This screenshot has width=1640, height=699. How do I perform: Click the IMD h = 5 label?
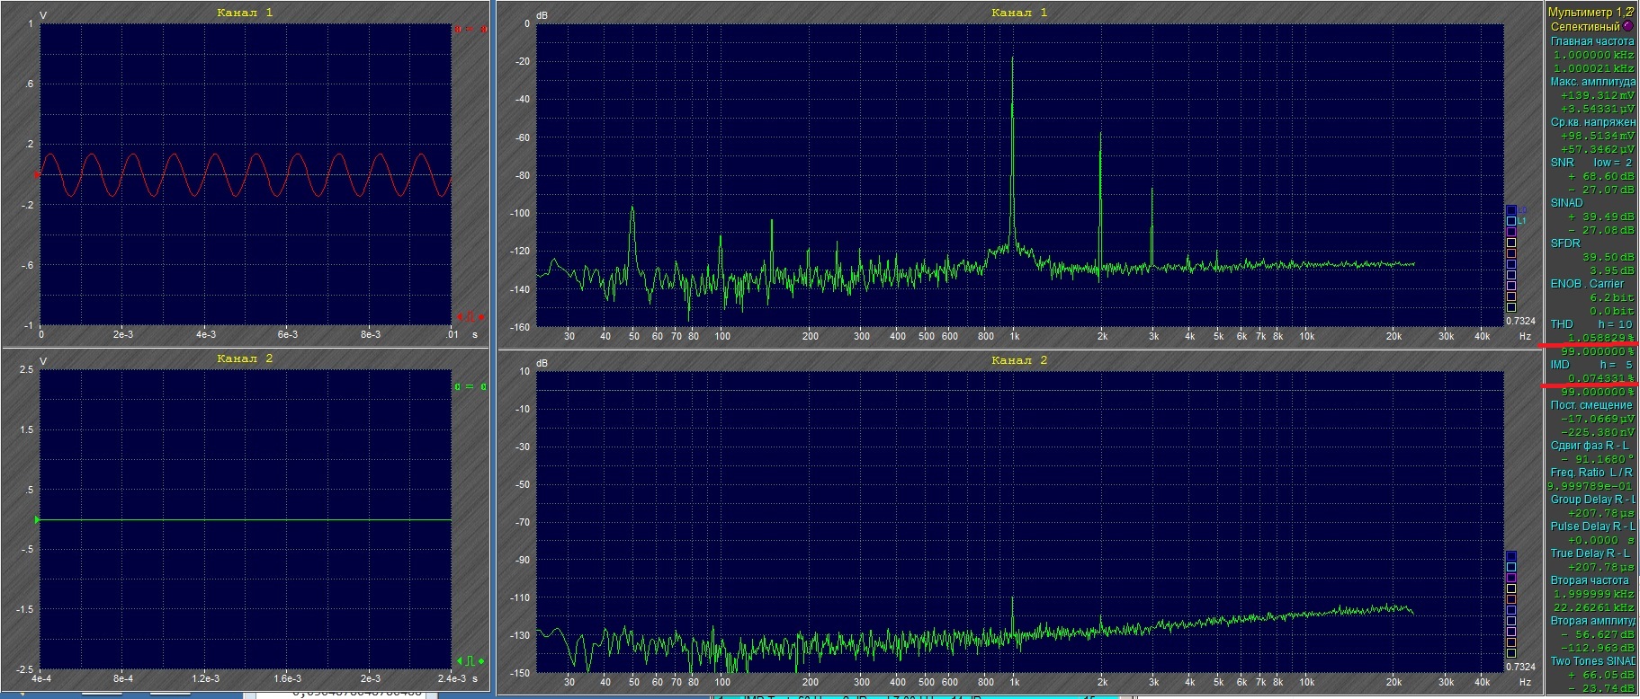pos(1591,365)
